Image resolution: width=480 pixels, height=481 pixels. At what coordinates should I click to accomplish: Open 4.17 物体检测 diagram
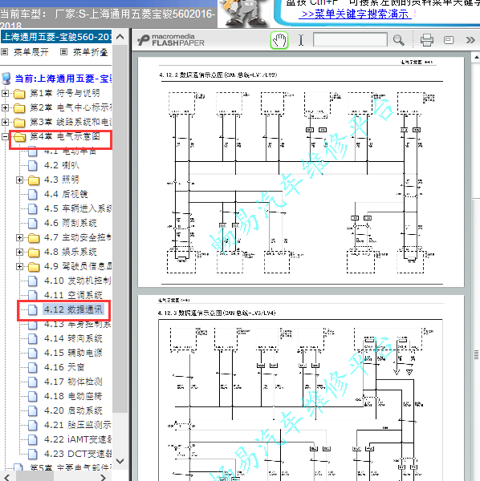point(73,382)
